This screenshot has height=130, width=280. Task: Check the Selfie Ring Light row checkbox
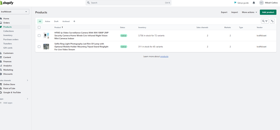pyautogui.click(x=39, y=47)
